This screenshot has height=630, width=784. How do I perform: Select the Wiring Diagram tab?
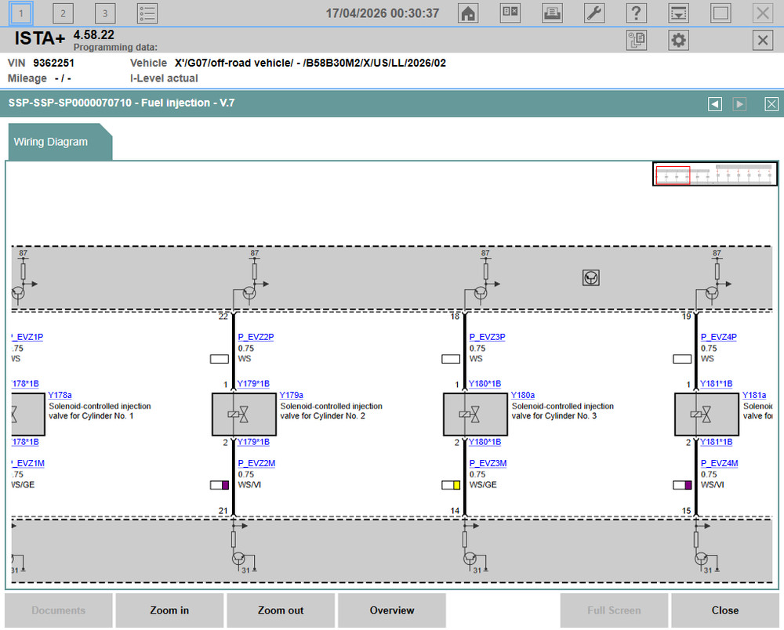coord(51,142)
